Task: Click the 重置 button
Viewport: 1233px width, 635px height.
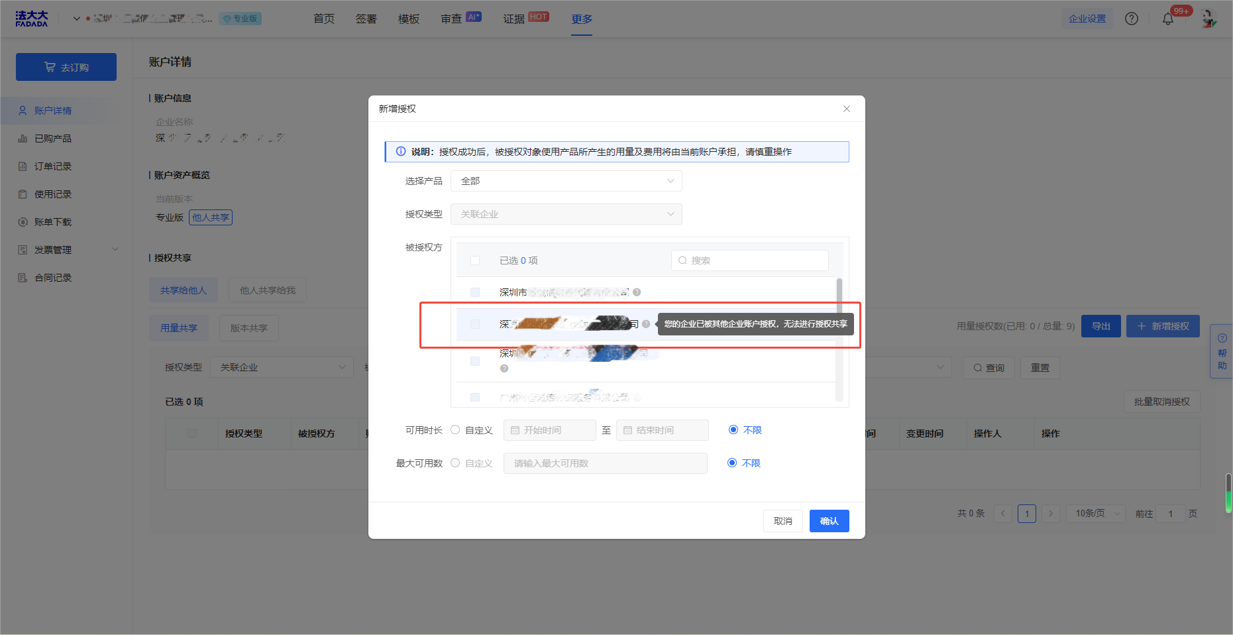Action: coord(1040,368)
